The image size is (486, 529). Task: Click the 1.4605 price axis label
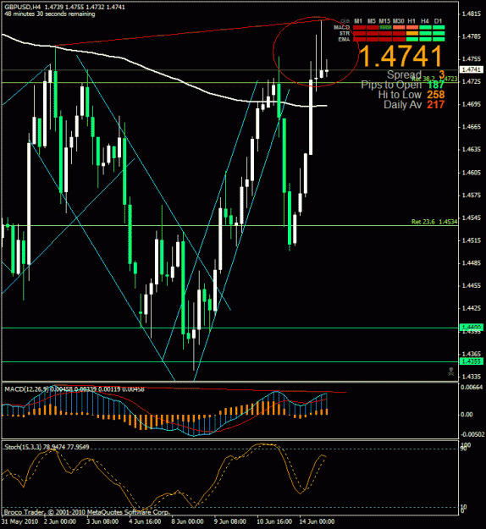point(471,173)
